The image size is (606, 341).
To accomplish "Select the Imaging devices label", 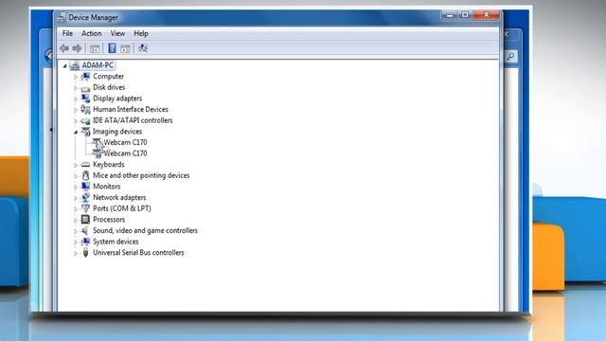I will click(117, 132).
